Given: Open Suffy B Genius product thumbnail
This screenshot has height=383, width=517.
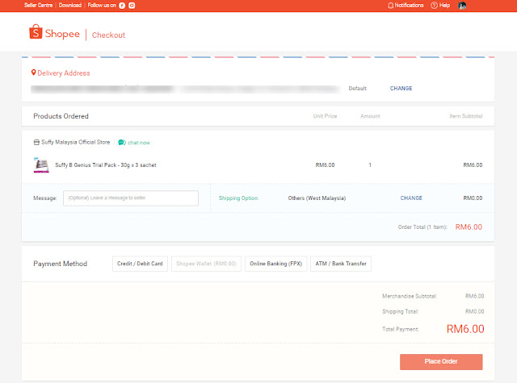Looking at the screenshot, I should [x=41, y=164].
